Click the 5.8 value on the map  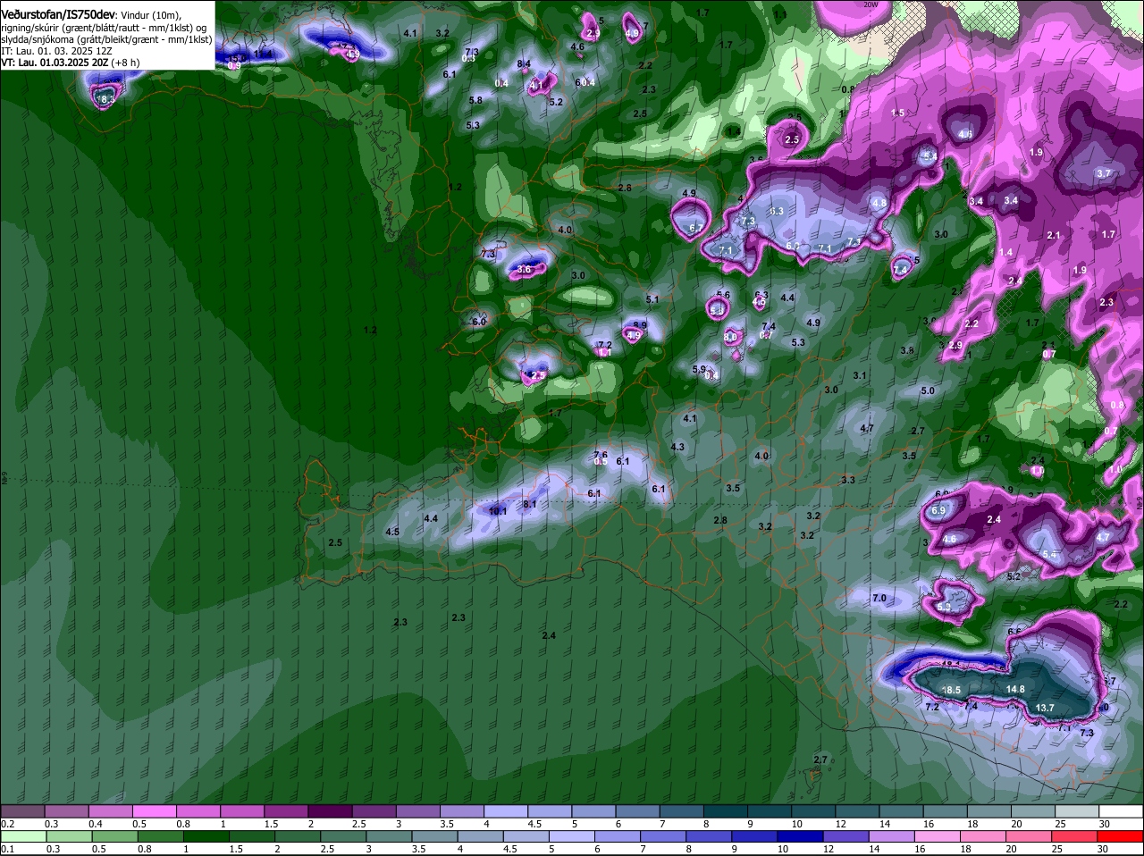pos(475,100)
